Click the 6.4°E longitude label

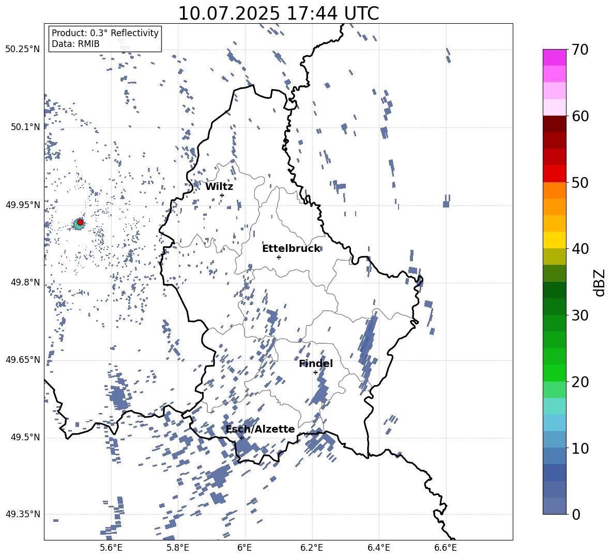[378, 548]
